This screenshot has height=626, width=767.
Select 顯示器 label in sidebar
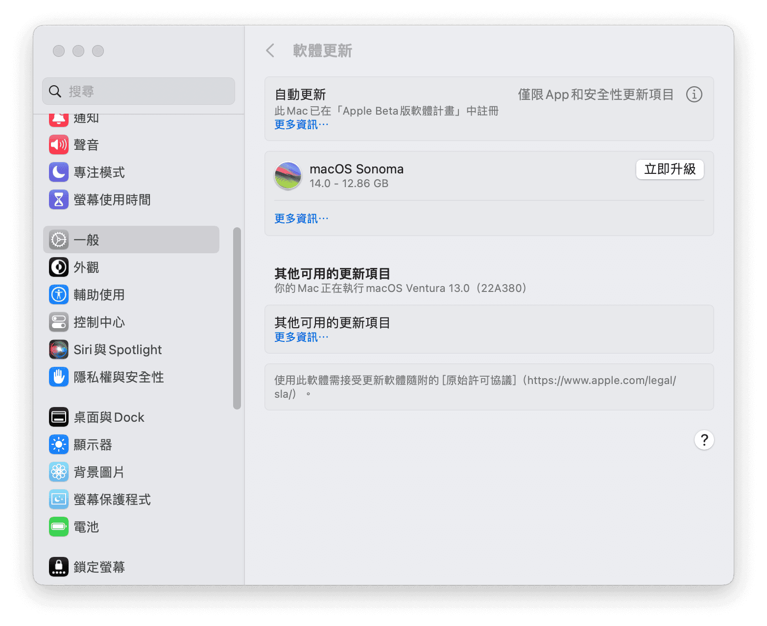pos(93,445)
